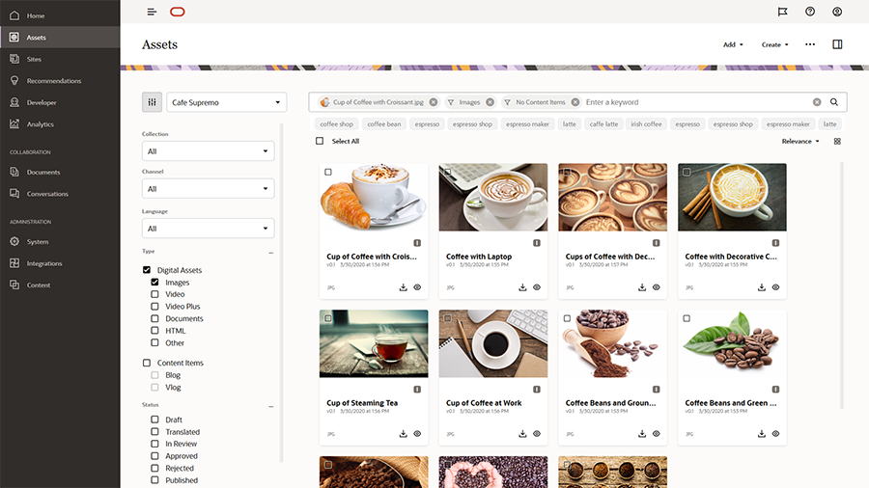The width and height of the screenshot is (869, 488).
Task: Open the Coffee Beans and Green thumbnail
Action: [732, 343]
